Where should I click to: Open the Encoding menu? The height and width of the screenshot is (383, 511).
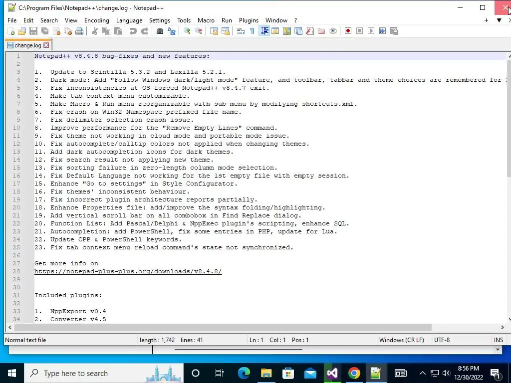point(96,20)
